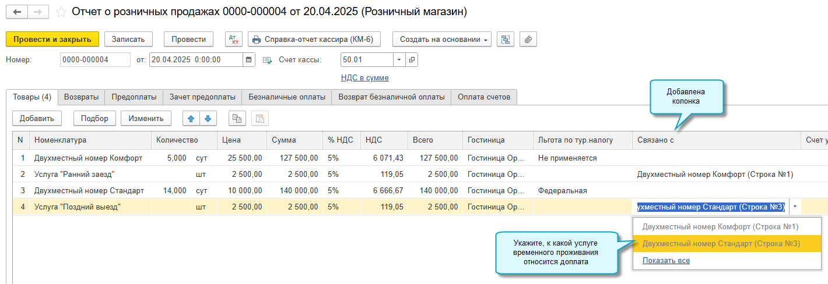Switch to Оплата счетов tab
Viewport: 828px width, 284px height.
(x=484, y=97)
